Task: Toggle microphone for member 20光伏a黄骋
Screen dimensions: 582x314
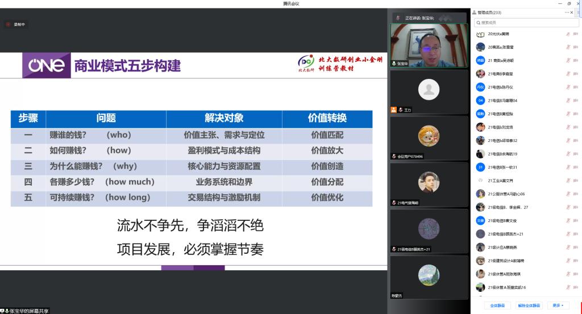Action: pos(567,34)
